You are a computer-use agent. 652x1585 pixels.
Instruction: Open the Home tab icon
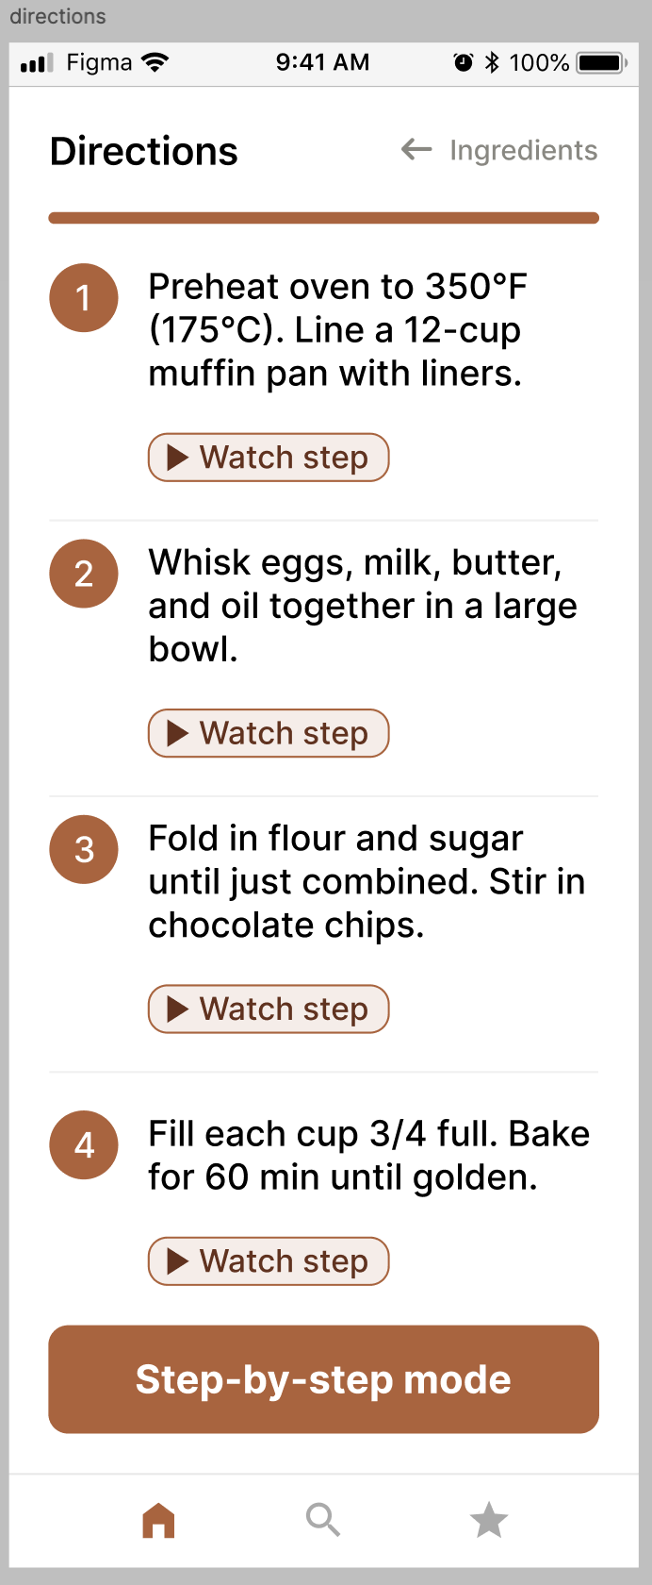[x=158, y=1520]
